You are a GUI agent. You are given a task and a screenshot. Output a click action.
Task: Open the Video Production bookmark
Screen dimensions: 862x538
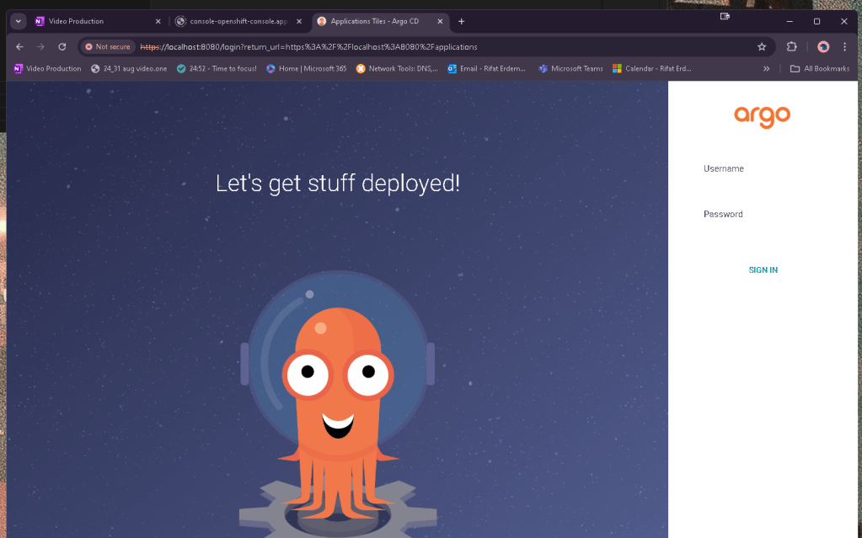tap(47, 69)
